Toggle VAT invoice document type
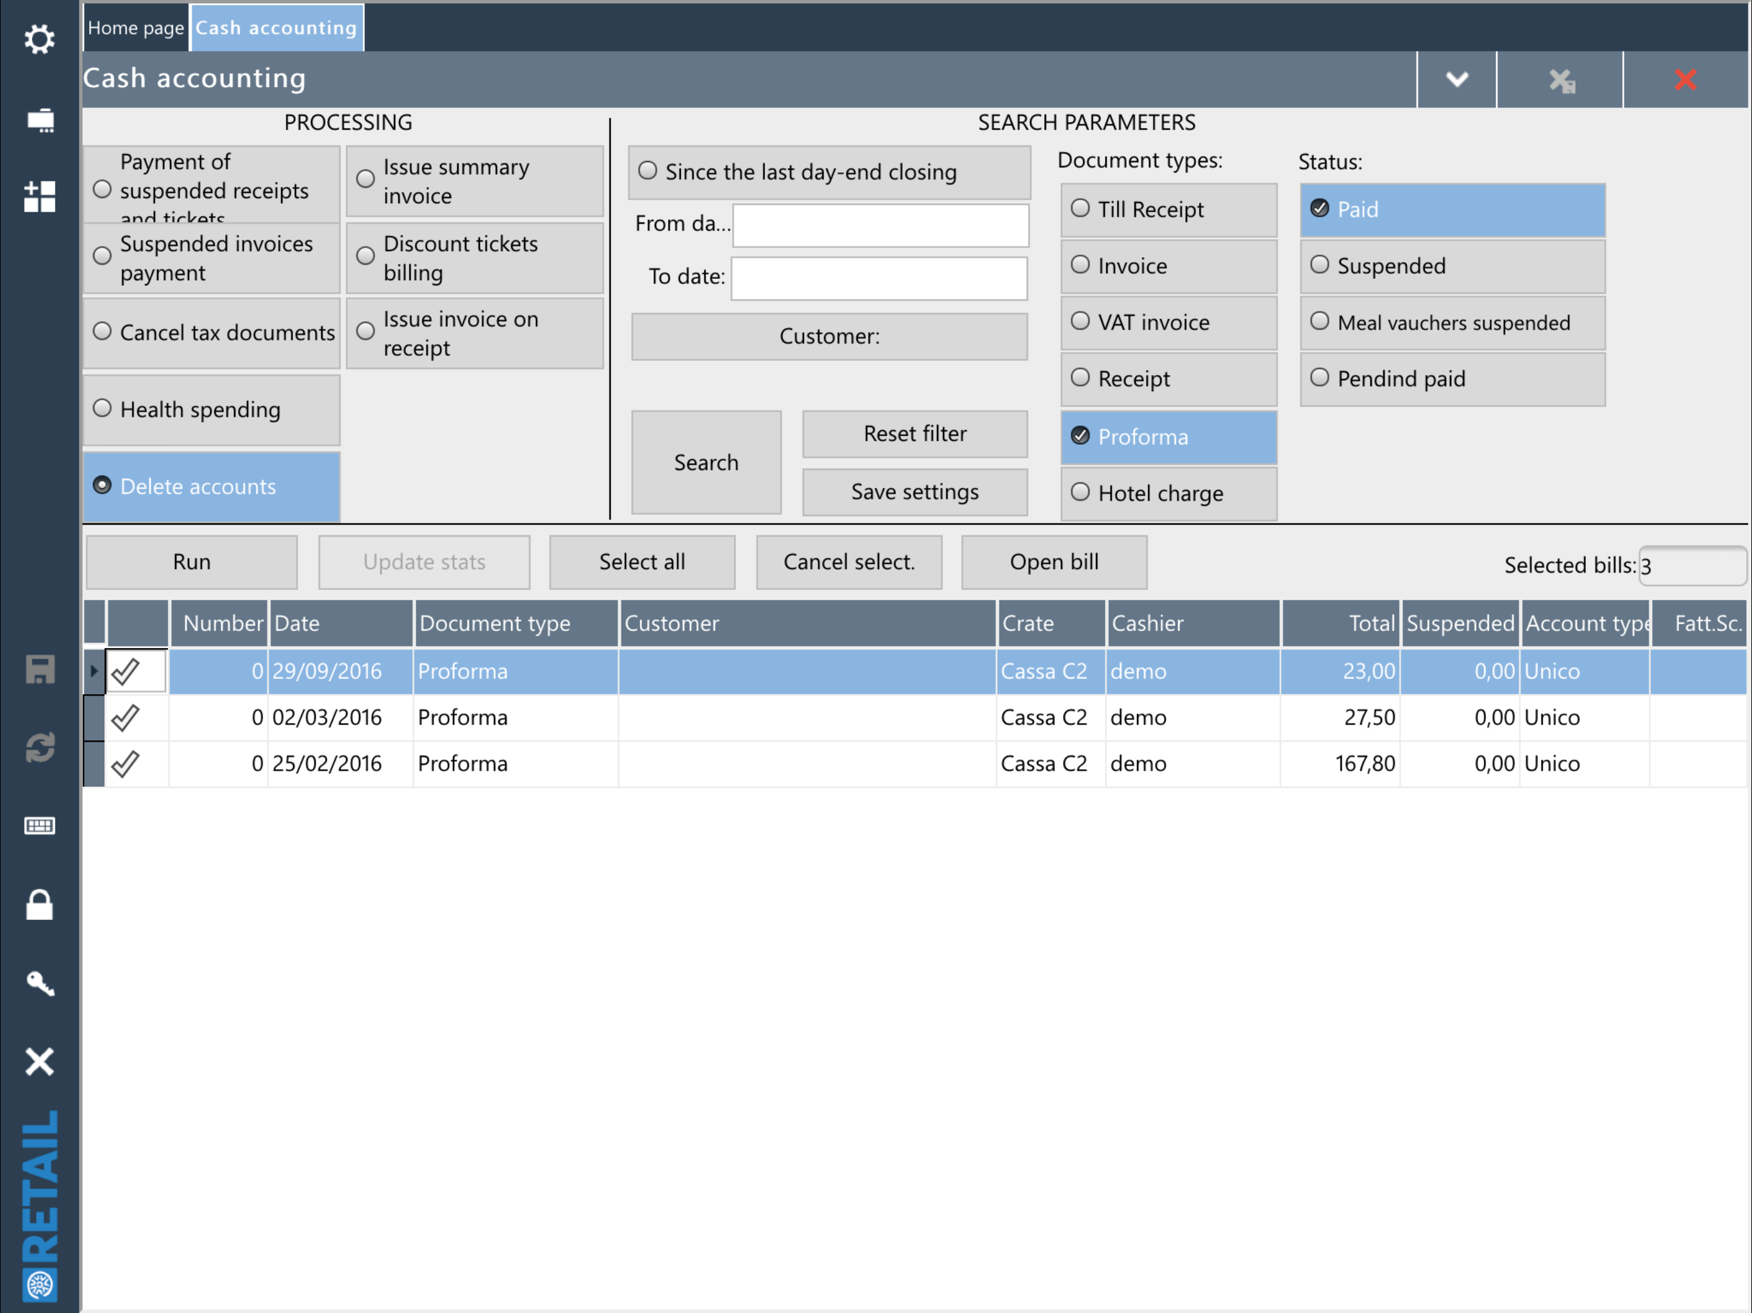This screenshot has height=1313, width=1752. [1168, 322]
